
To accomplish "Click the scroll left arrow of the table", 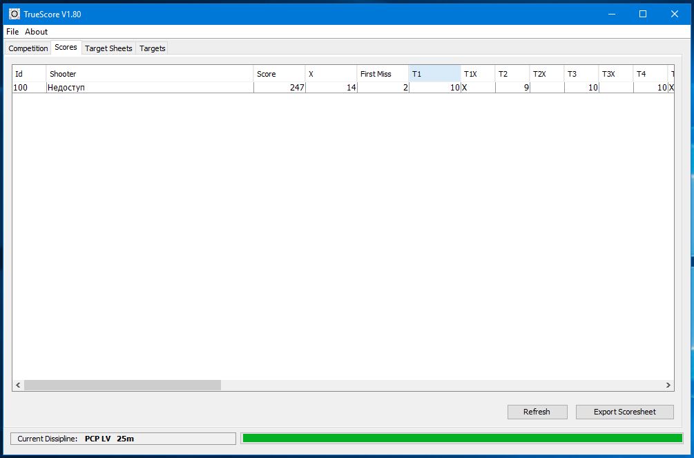I will [x=18, y=385].
